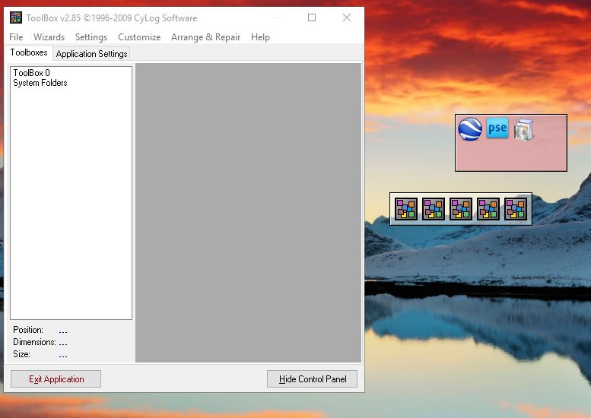Open the Settings menu
Screen dimensions: 591x418
pos(91,37)
